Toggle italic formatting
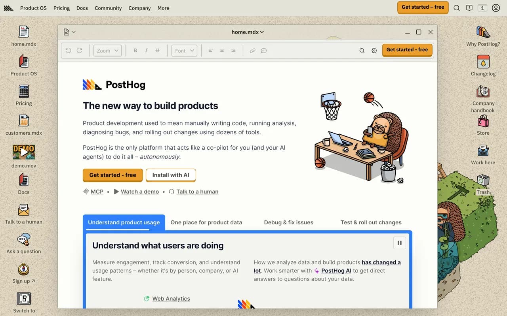Screen dimensions: 507x316 (x=146, y=51)
